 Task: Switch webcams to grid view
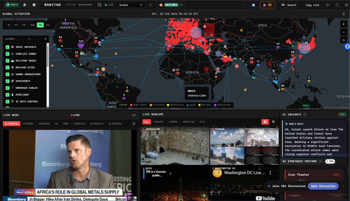(x=265, y=122)
